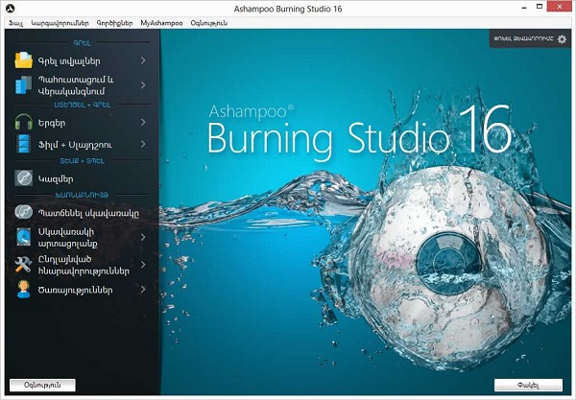Select the Գրել տվյալներ label
This screenshot has width=576, height=400.
click(x=69, y=61)
